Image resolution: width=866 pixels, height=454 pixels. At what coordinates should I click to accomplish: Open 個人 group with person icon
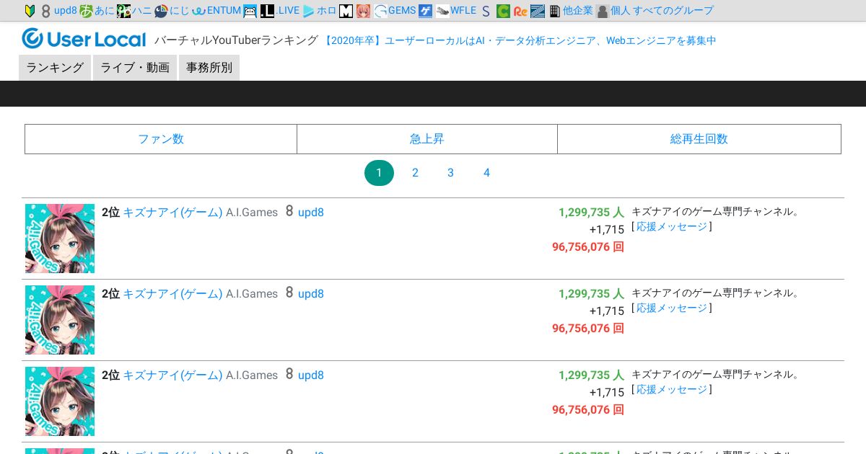613,11
